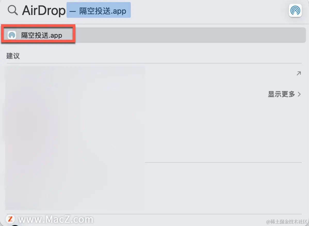Expand results via chevron beside 显示更多
The image size is (309, 226).
point(299,94)
